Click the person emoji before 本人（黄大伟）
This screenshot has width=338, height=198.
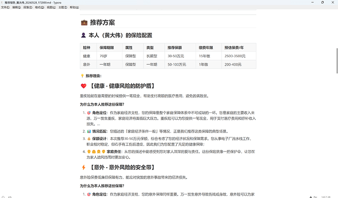click(83, 35)
